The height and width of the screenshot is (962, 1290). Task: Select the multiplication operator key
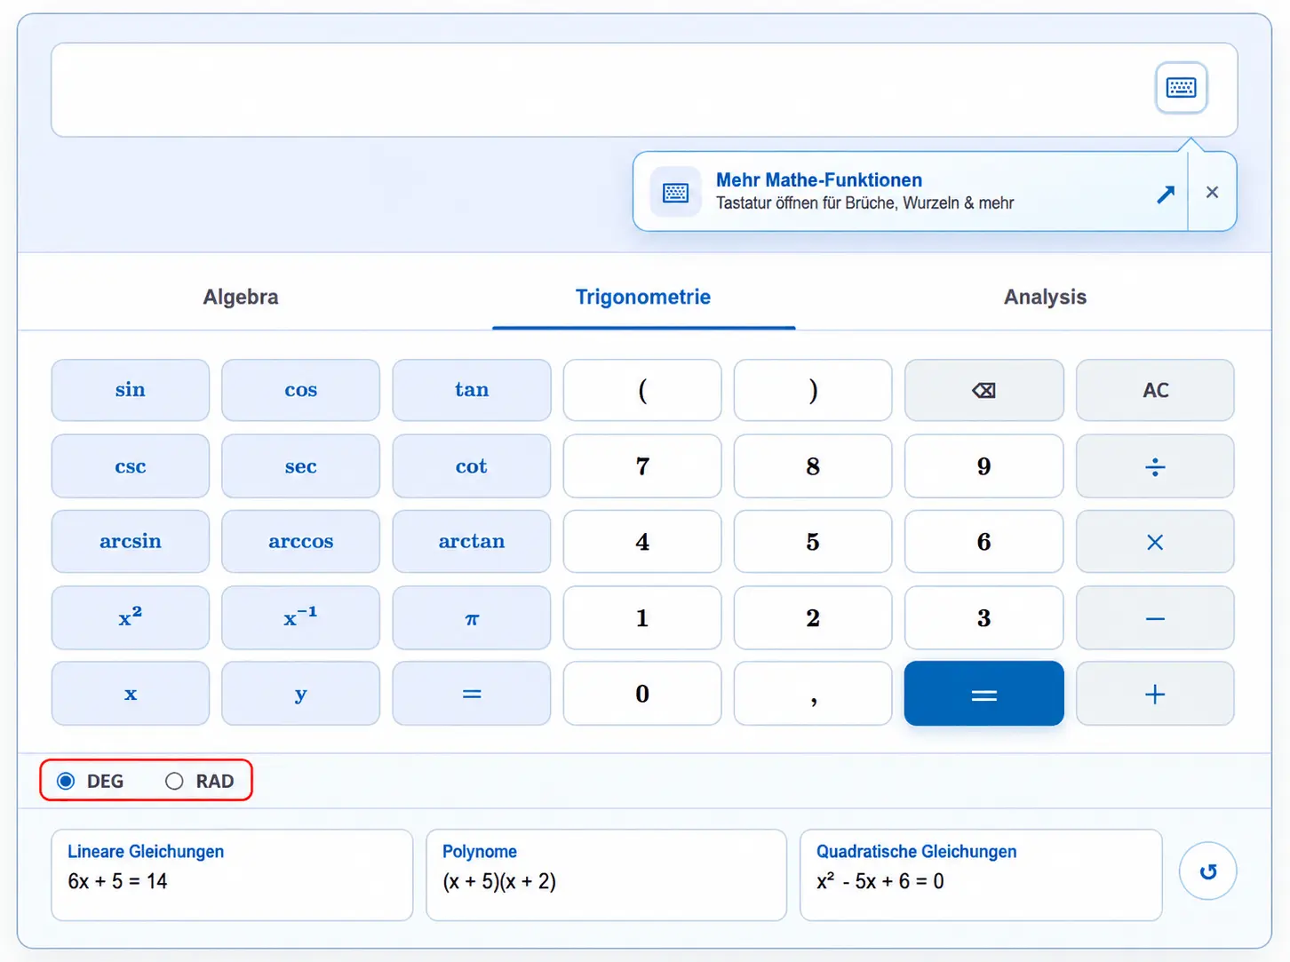click(1154, 542)
